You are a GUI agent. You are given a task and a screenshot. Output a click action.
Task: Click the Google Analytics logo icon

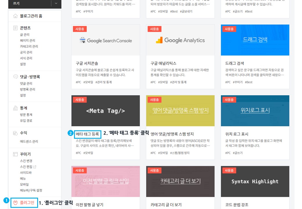click(x=159, y=40)
